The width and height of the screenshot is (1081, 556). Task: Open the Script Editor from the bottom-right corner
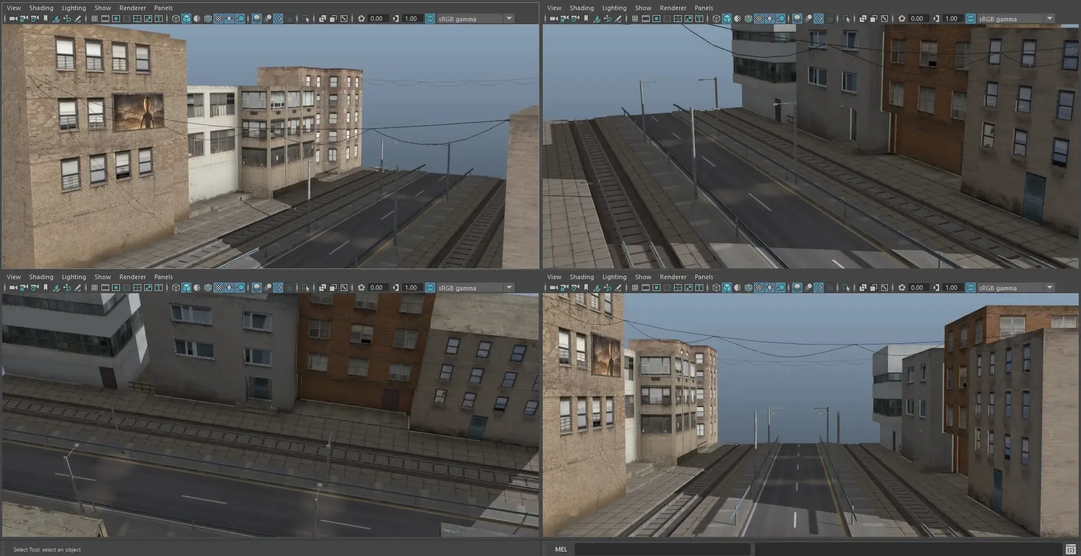click(1071, 549)
